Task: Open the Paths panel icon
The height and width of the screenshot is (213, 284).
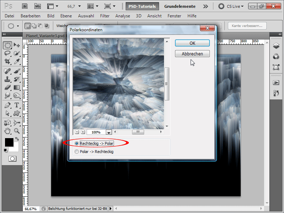Action: pyautogui.click(x=276, y=67)
